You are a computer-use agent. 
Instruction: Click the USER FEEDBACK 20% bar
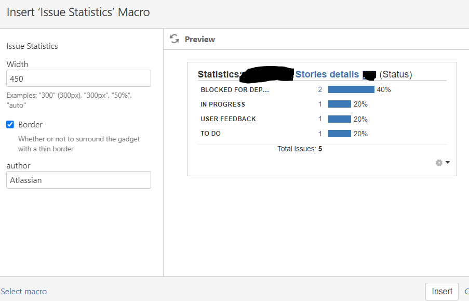click(340, 119)
